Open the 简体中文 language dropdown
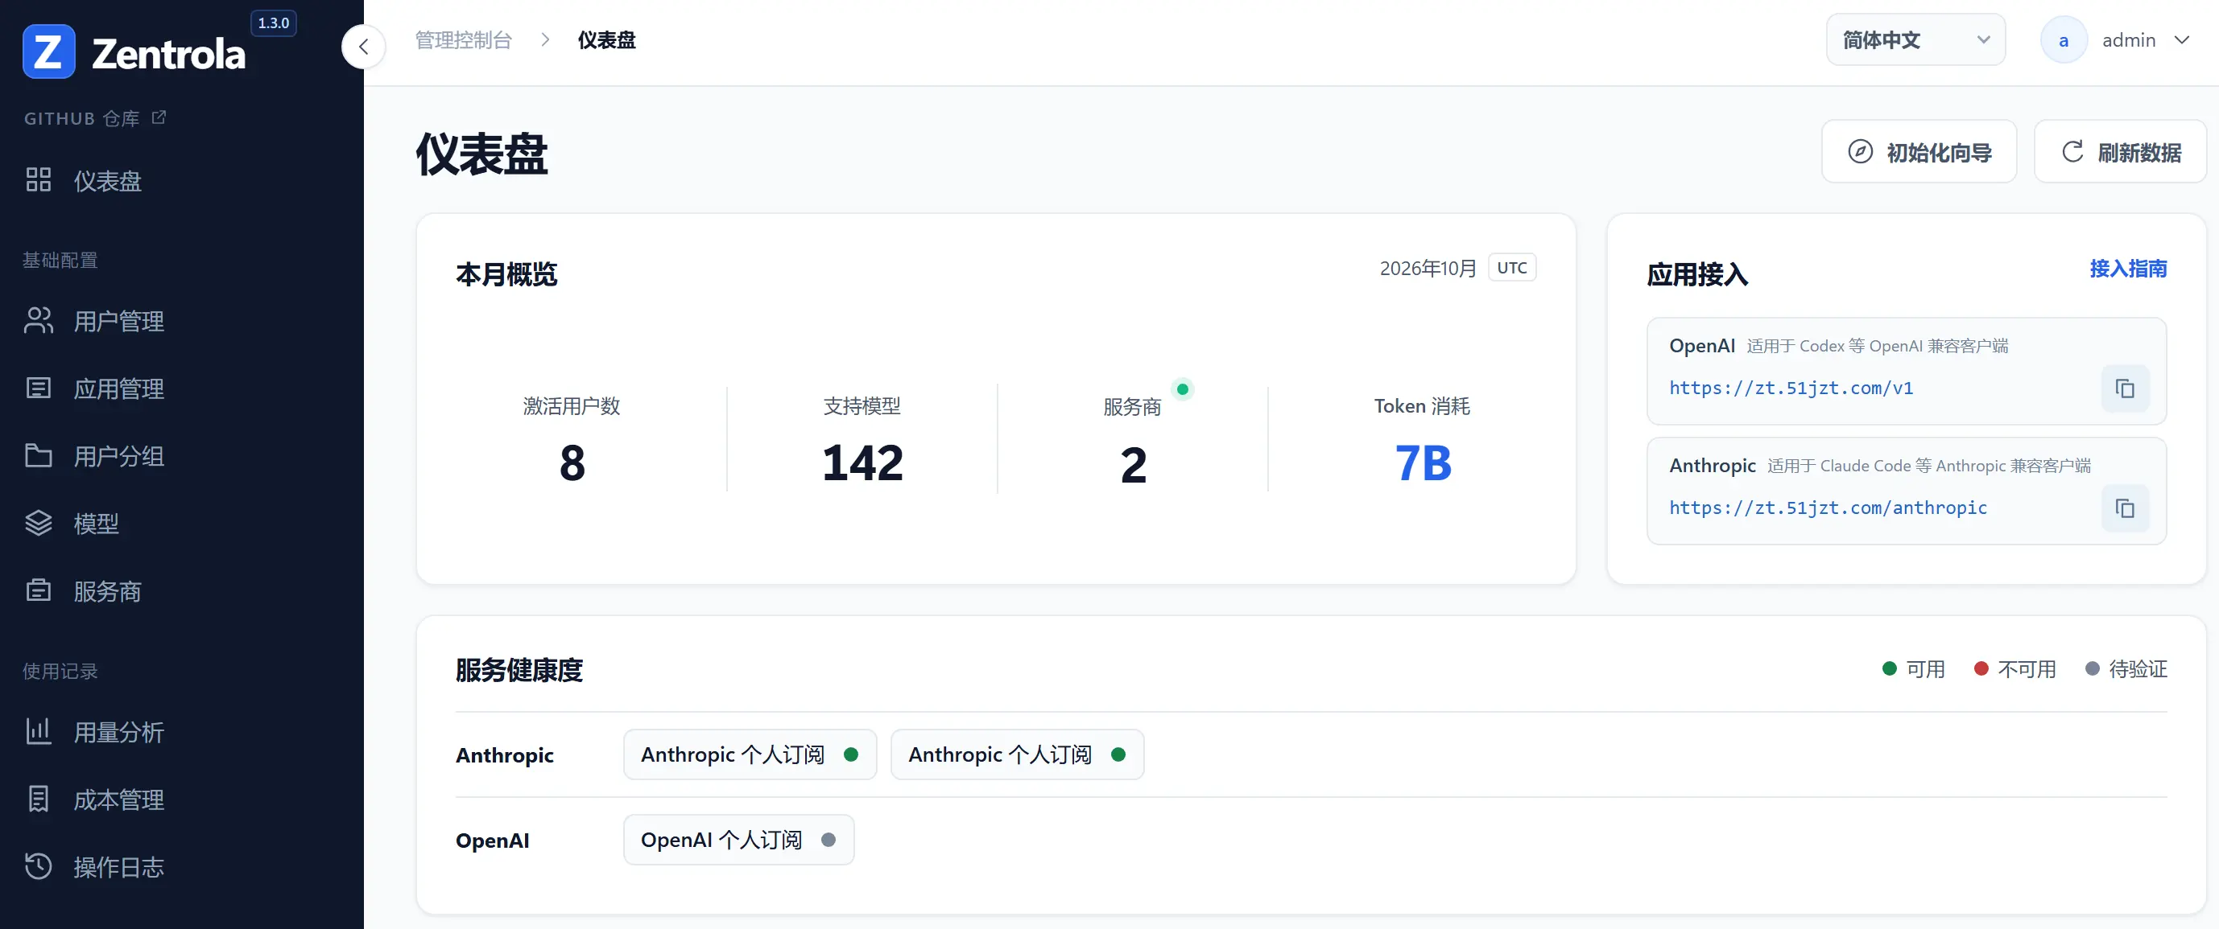This screenshot has width=2219, height=929. 1915,39
